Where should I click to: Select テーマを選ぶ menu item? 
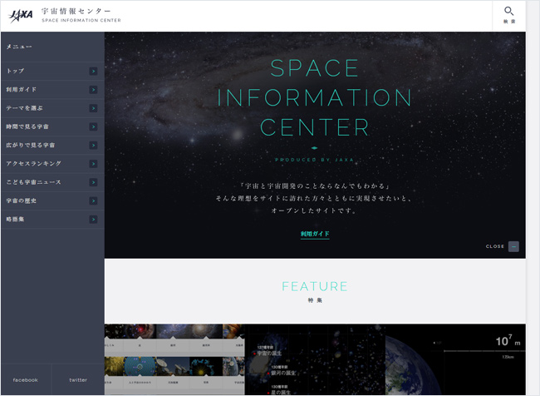click(52, 108)
